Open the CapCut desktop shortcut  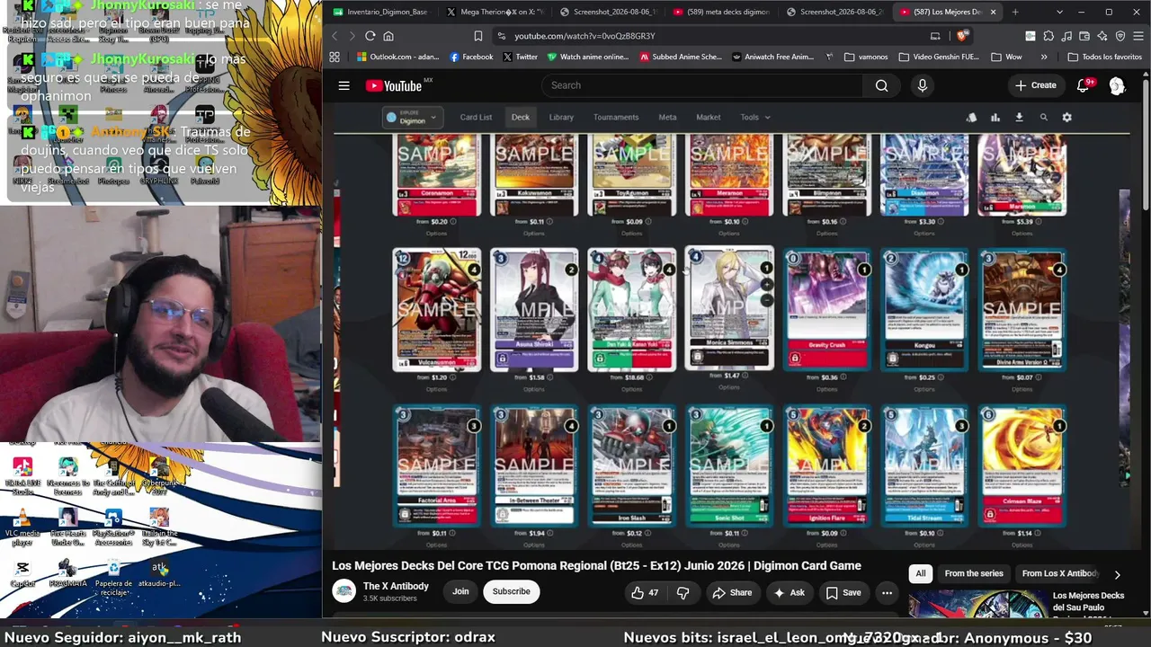22,573
